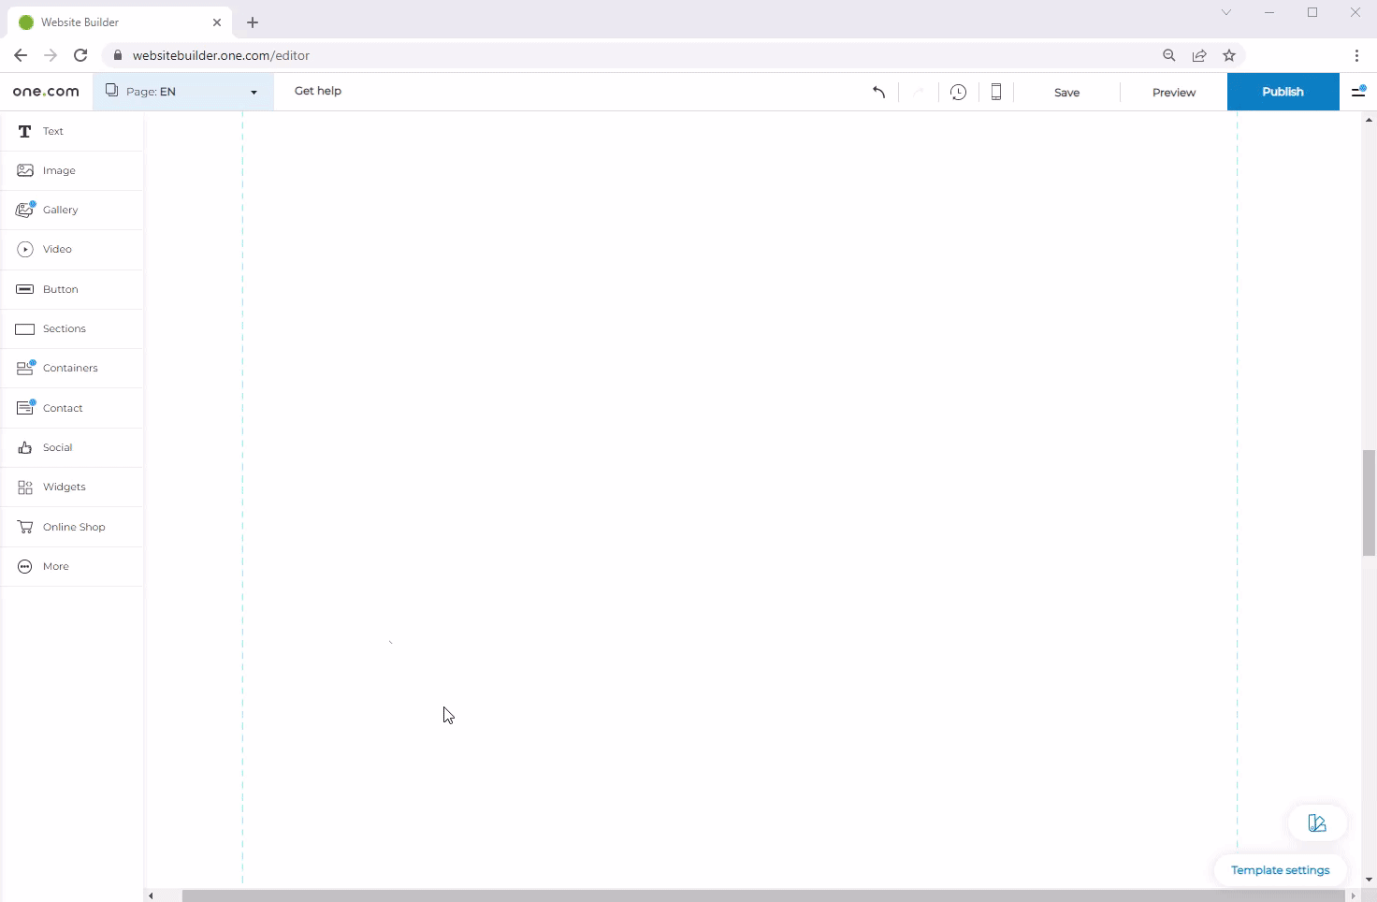Open the editor settings sidebar menu
Image resolution: width=1377 pixels, height=902 pixels.
point(1358,92)
